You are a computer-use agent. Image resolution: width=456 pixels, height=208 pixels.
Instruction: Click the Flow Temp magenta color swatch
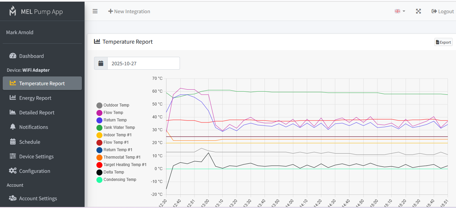99,113
